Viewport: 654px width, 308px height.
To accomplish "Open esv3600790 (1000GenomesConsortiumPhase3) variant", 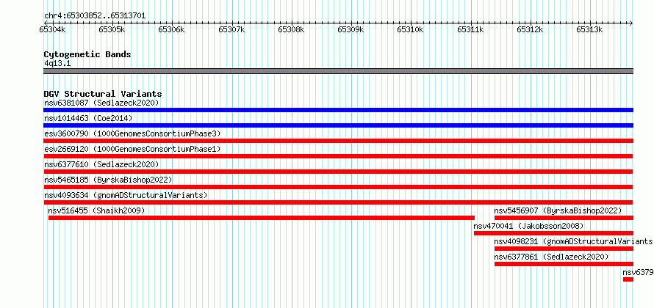I will coord(132,133).
